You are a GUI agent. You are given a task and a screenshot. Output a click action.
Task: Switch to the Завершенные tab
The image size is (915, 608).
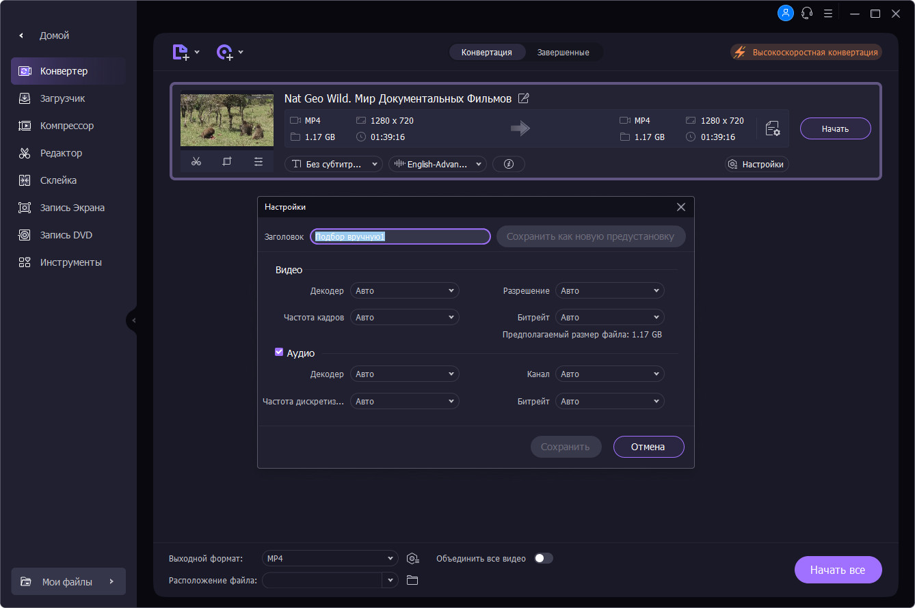(x=563, y=52)
